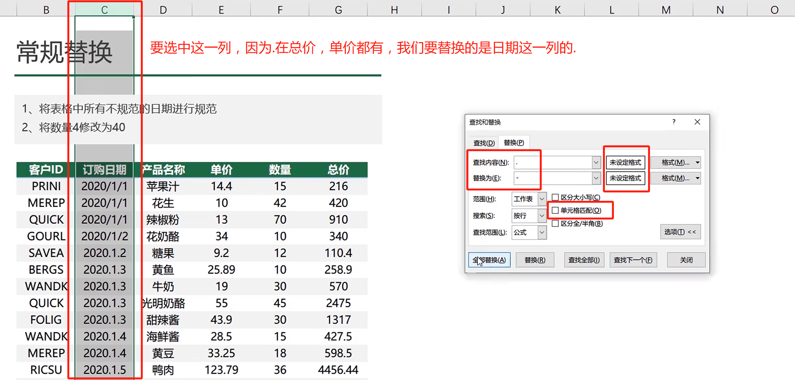Open the 替换为 history dropdown arrow
This screenshot has width=795, height=380.
coord(596,178)
